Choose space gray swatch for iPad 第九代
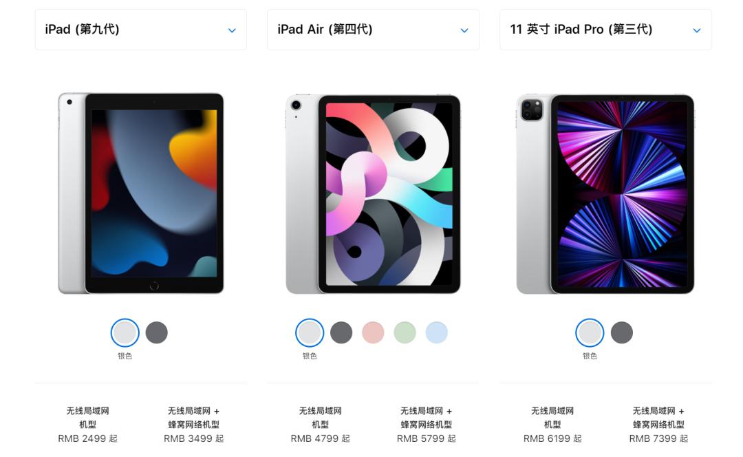The image size is (743, 457). 157,332
